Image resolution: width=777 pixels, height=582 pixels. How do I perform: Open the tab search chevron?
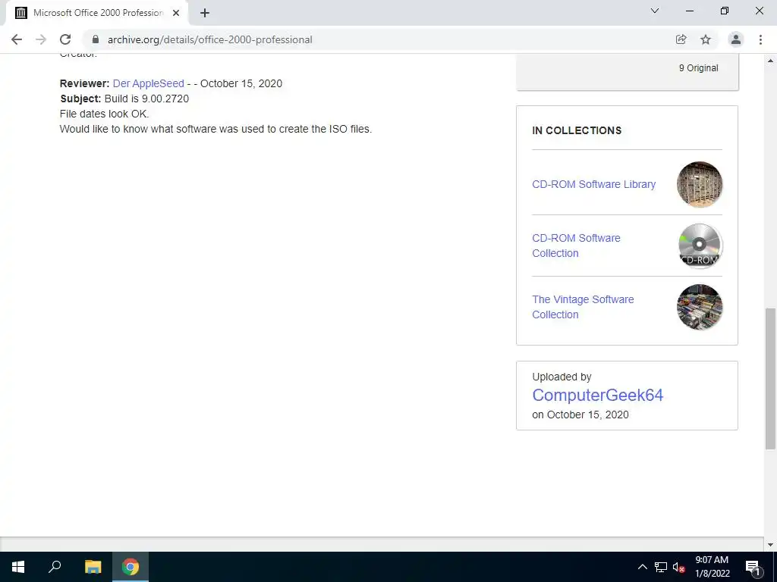[655, 11]
